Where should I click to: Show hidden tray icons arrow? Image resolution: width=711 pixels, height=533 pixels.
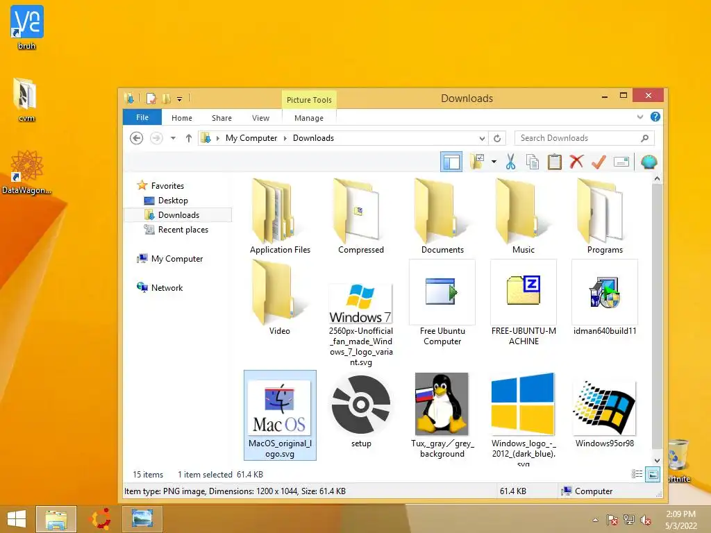595,520
